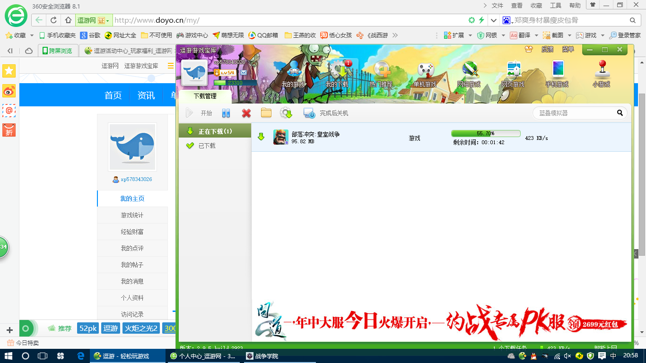Open Online Games (网络游戏) category
This screenshot has width=646, height=363.
click(x=469, y=74)
